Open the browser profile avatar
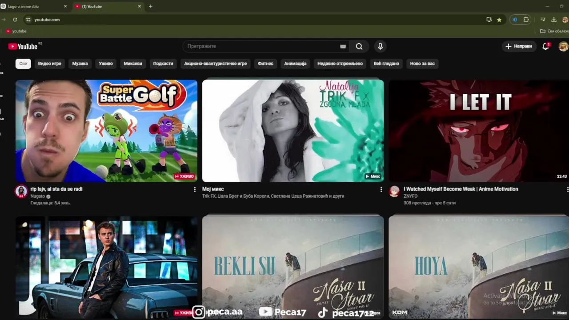 click(565, 20)
